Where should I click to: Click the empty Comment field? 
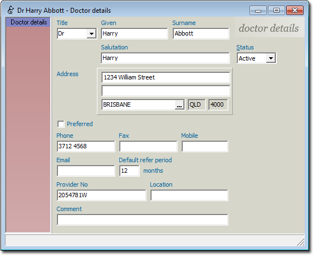tap(143, 220)
